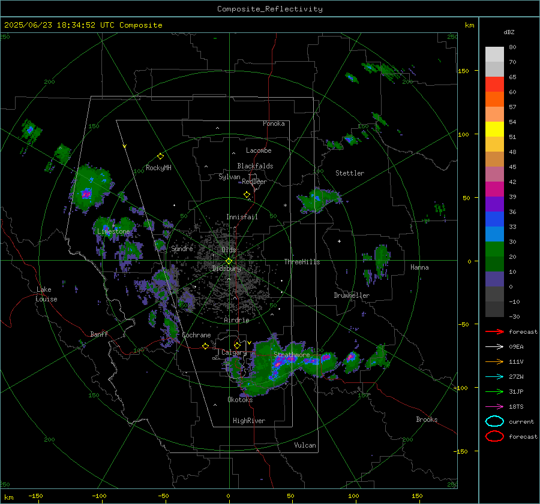Screen dimensions: 540x504
Task: Click the -150 tick on bottom km axis
Action: (35, 496)
